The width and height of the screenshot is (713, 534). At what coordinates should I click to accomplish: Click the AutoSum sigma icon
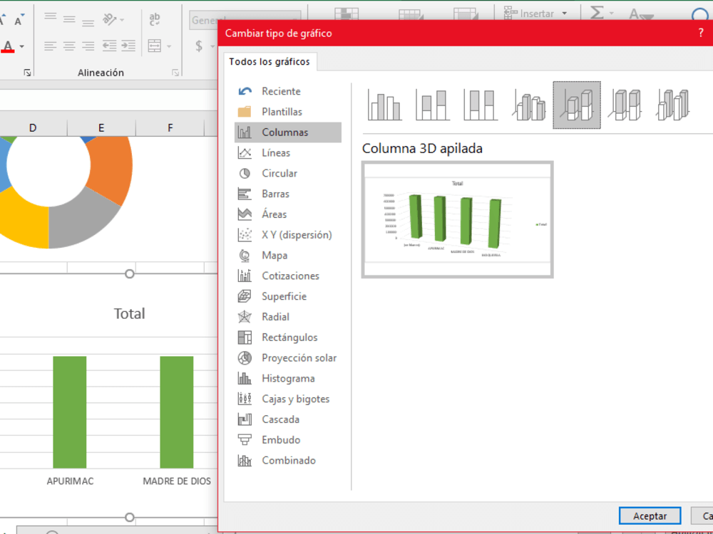click(597, 13)
